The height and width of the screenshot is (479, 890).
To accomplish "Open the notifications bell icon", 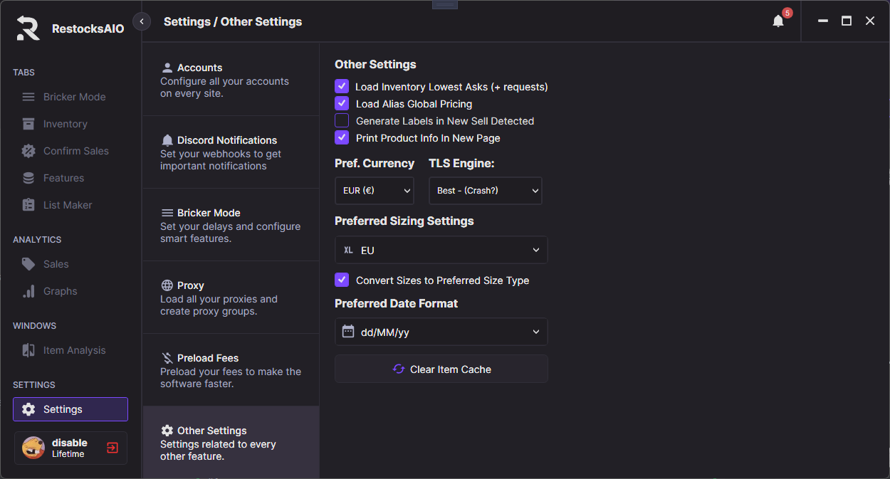I will click(x=778, y=21).
